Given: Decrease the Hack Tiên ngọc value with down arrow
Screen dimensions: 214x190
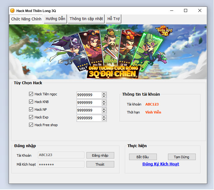Looking at the screenshot, I should (x=104, y=96).
